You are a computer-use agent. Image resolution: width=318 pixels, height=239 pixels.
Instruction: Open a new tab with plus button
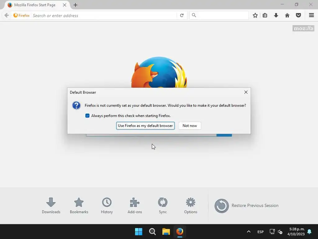coord(75,5)
